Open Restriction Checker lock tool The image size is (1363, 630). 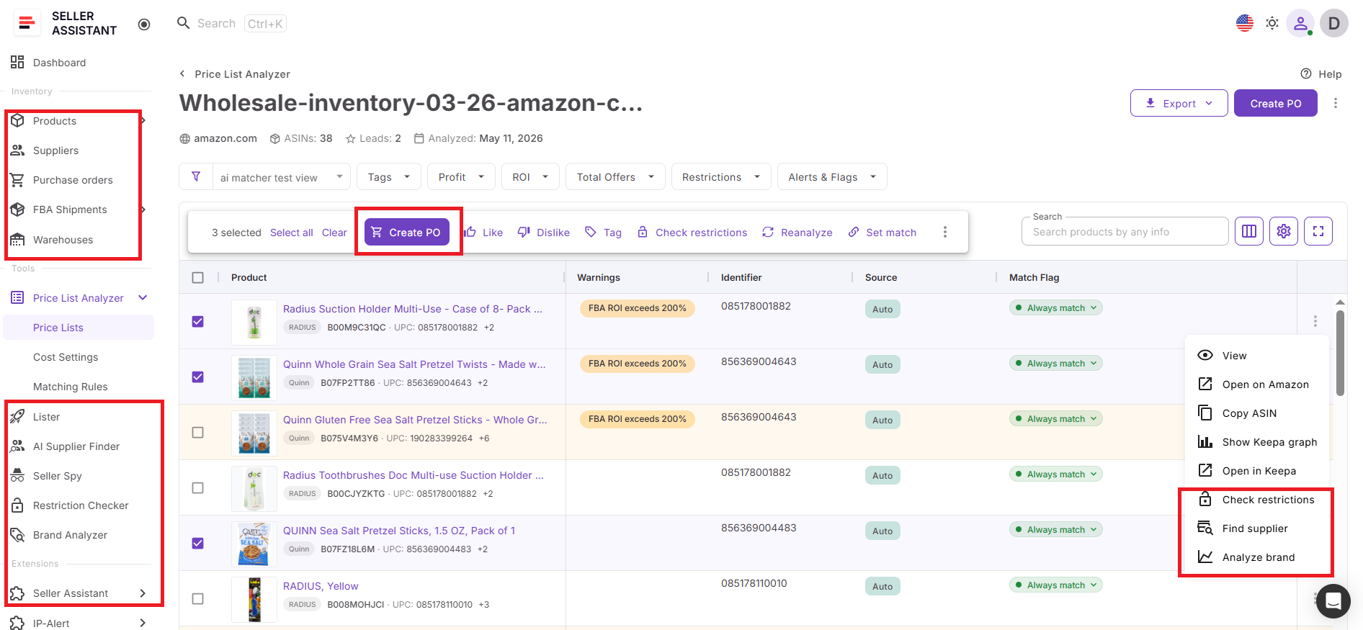point(17,505)
